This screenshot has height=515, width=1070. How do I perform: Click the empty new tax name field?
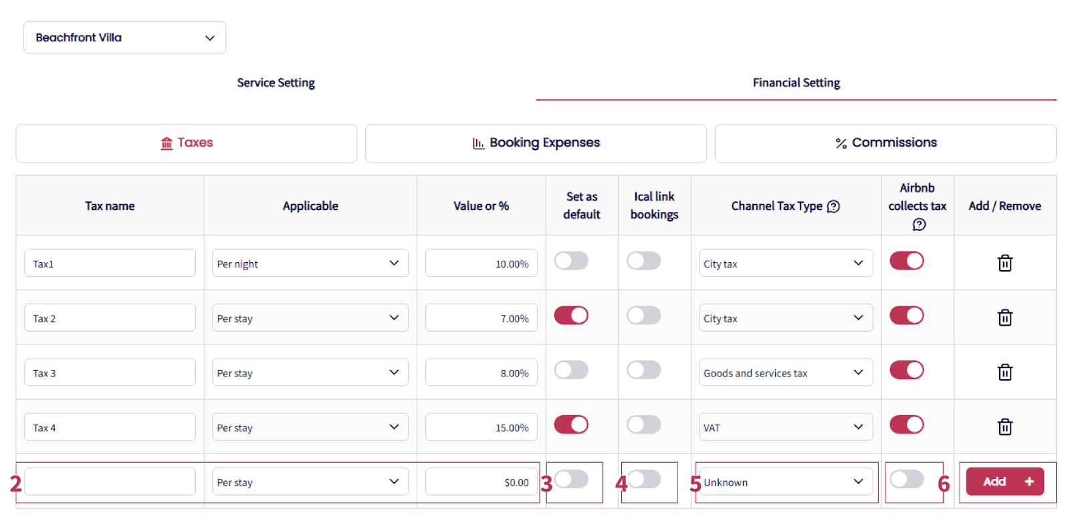pyautogui.click(x=110, y=482)
